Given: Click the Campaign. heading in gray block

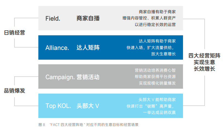Looking at the screenshot, I should [x=60, y=77].
